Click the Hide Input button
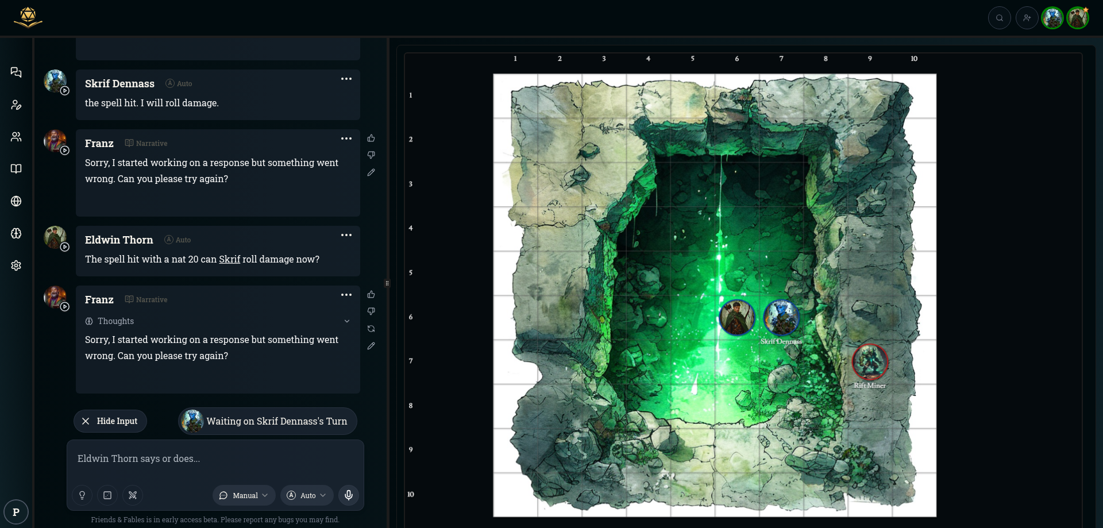Screen dimensions: 1103x528 pos(110,421)
